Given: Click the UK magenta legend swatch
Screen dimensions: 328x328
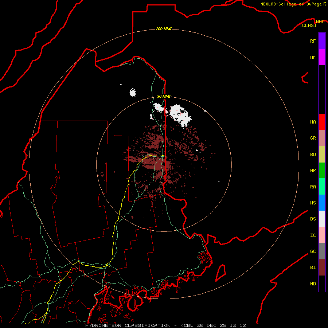Looking at the screenshot, I should (x=322, y=57).
